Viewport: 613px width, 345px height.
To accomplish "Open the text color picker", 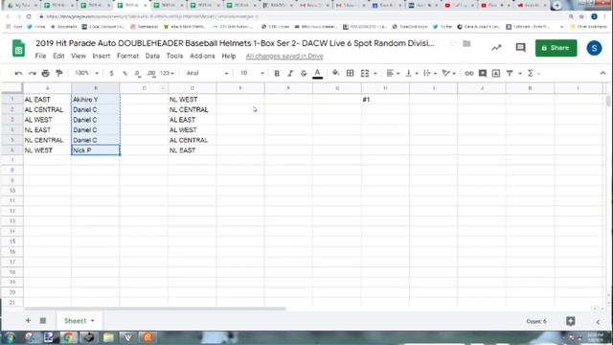I will tap(317, 73).
